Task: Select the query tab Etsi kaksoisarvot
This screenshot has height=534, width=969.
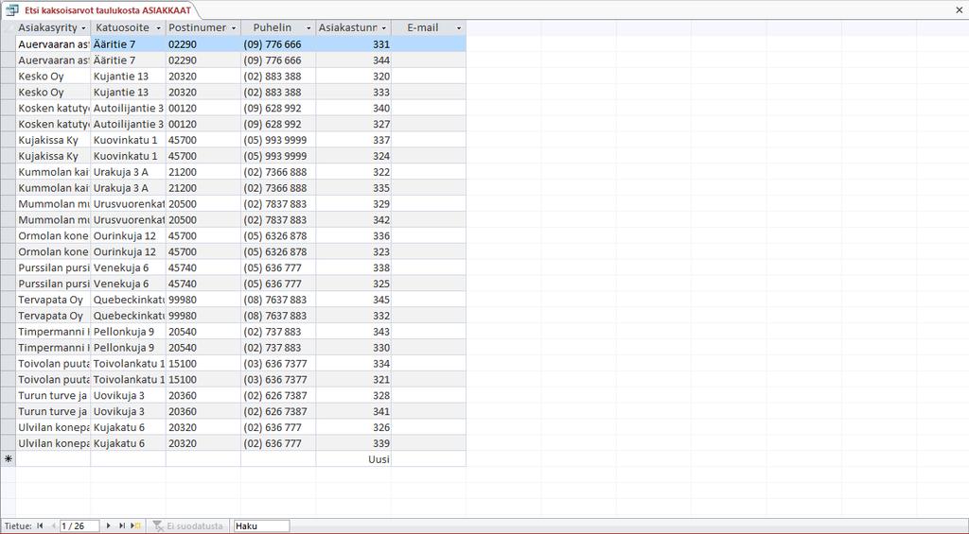Action: 107,9
